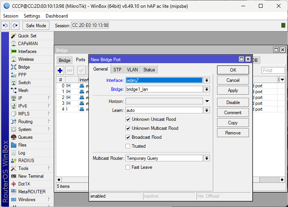Screen dimensions: 288x207
Task: Open the MPLS sidebar menu
Action: point(31,114)
